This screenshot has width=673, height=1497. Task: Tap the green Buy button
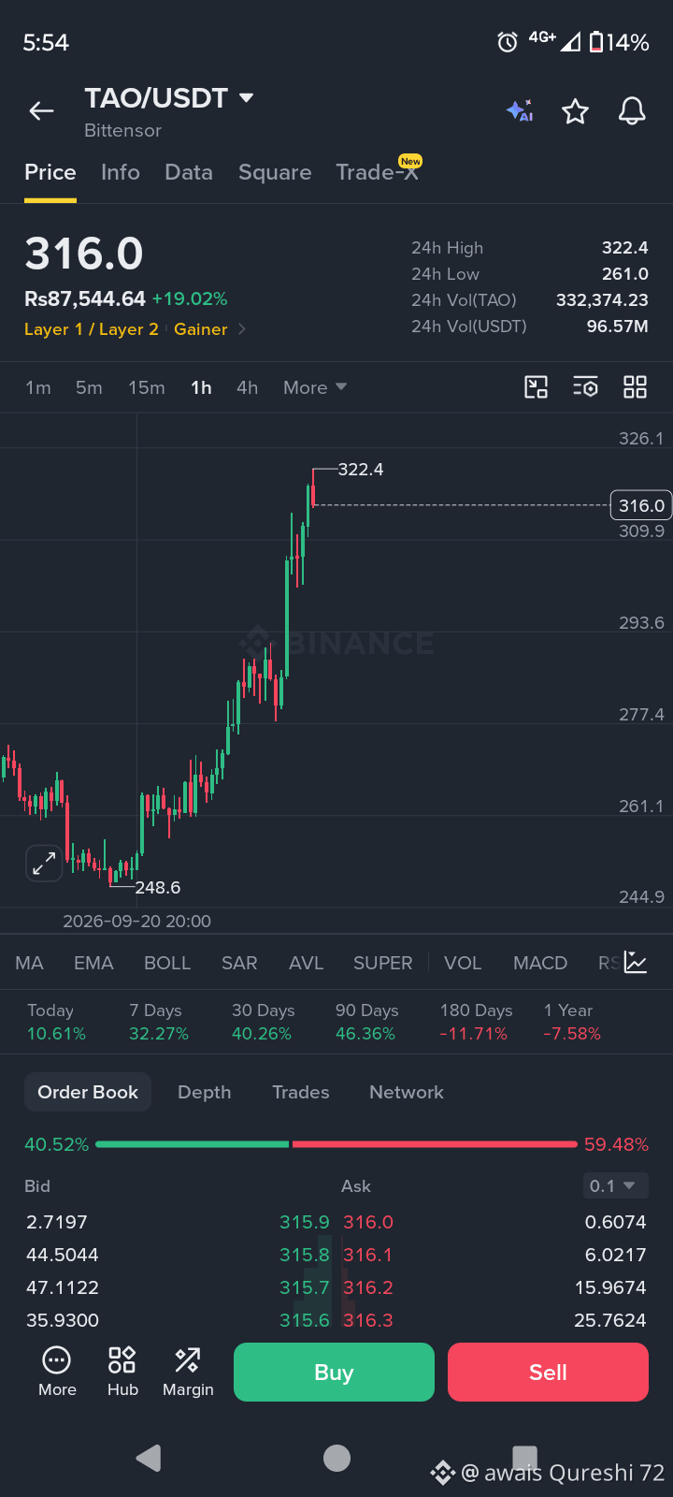[334, 1372]
